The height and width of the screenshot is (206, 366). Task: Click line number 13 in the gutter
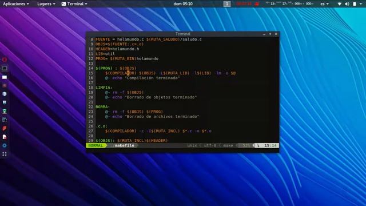[91, 64]
